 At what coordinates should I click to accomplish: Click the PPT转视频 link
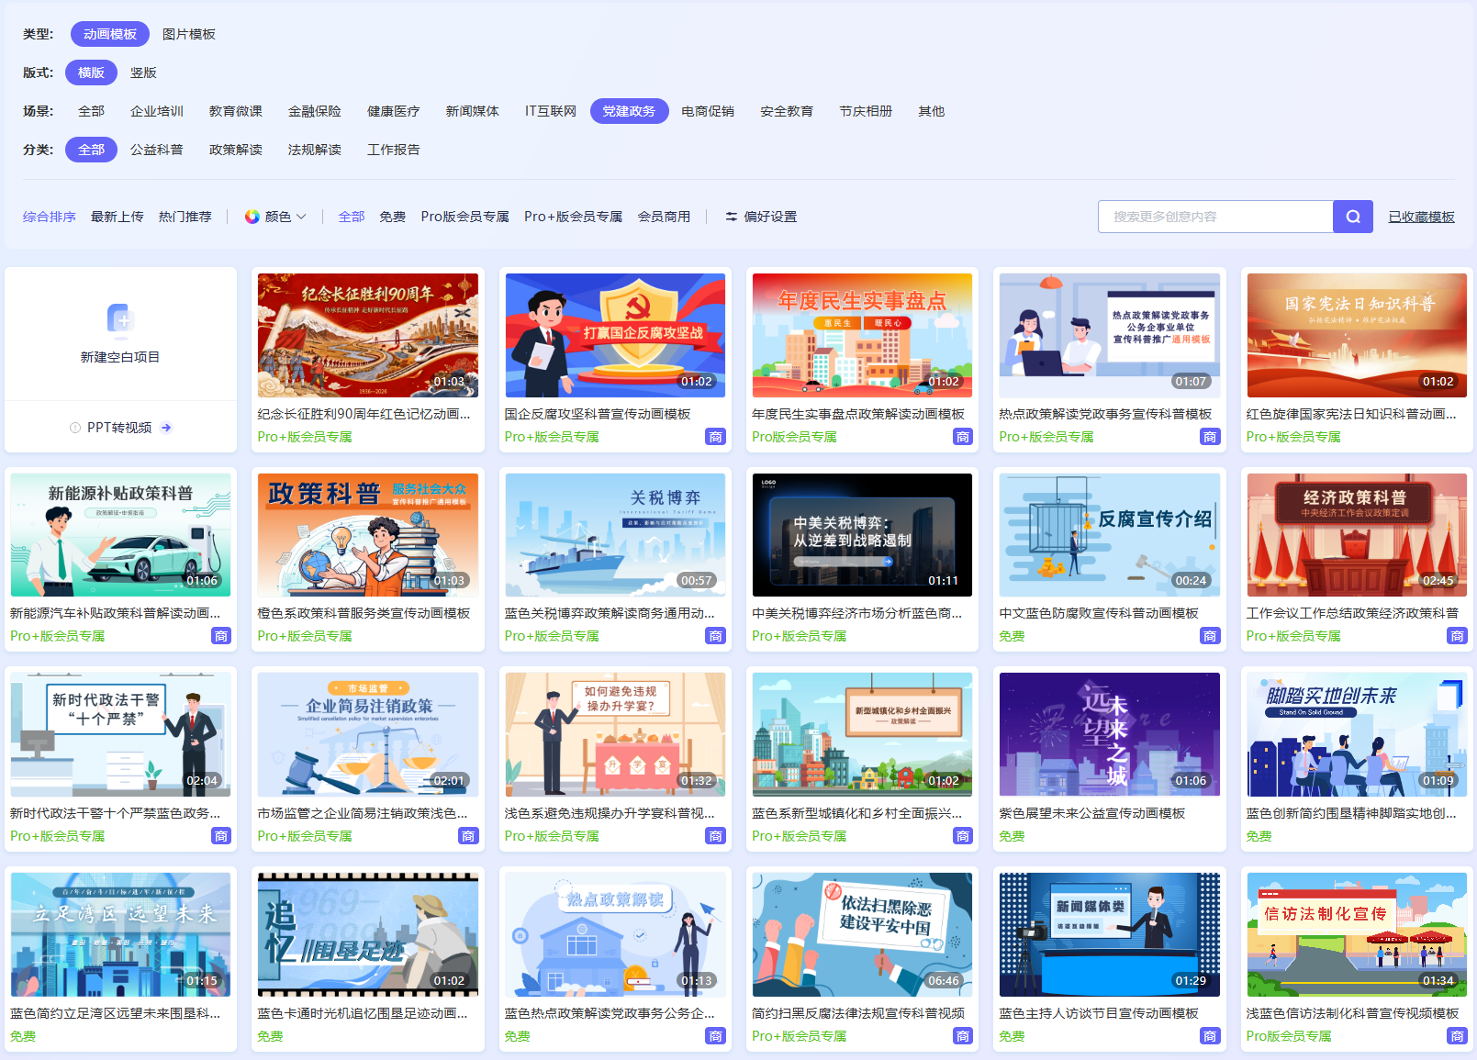pyautogui.click(x=119, y=428)
